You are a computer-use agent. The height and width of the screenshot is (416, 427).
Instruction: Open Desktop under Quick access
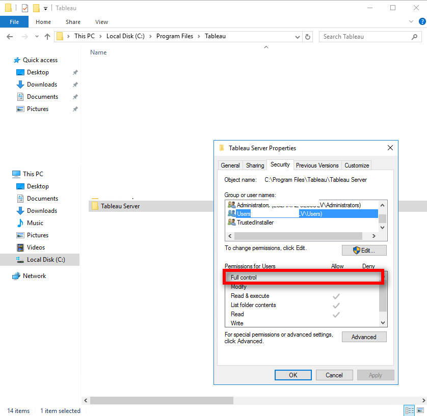38,72
